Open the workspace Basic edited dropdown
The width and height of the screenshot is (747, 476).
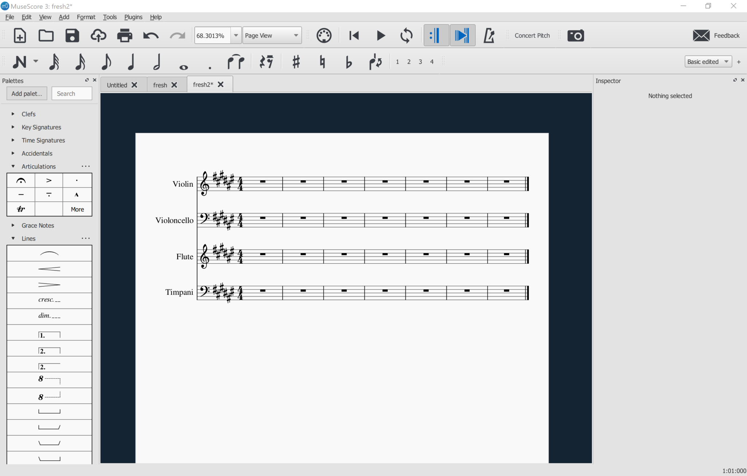tap(708, 62)
